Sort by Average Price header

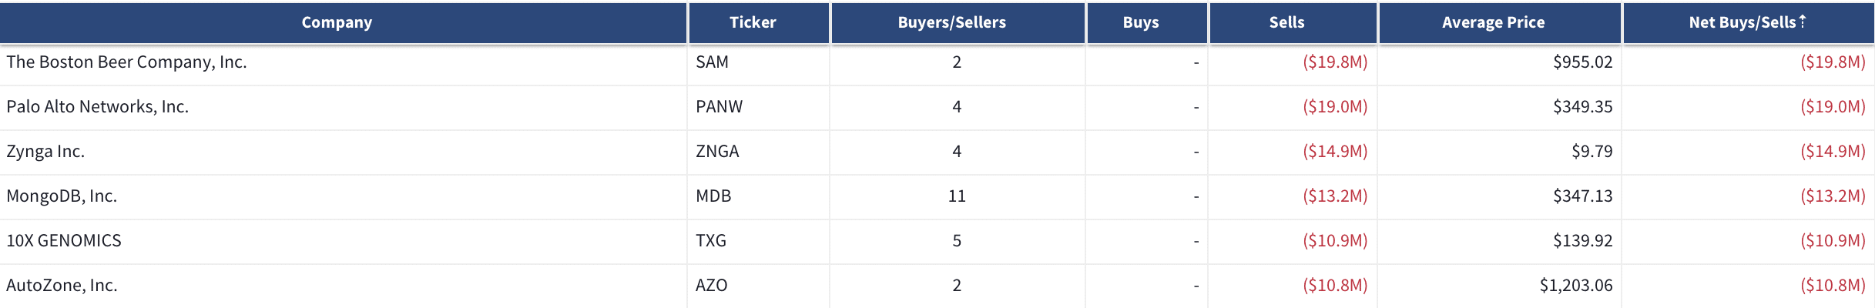[x=1493, y=22]
